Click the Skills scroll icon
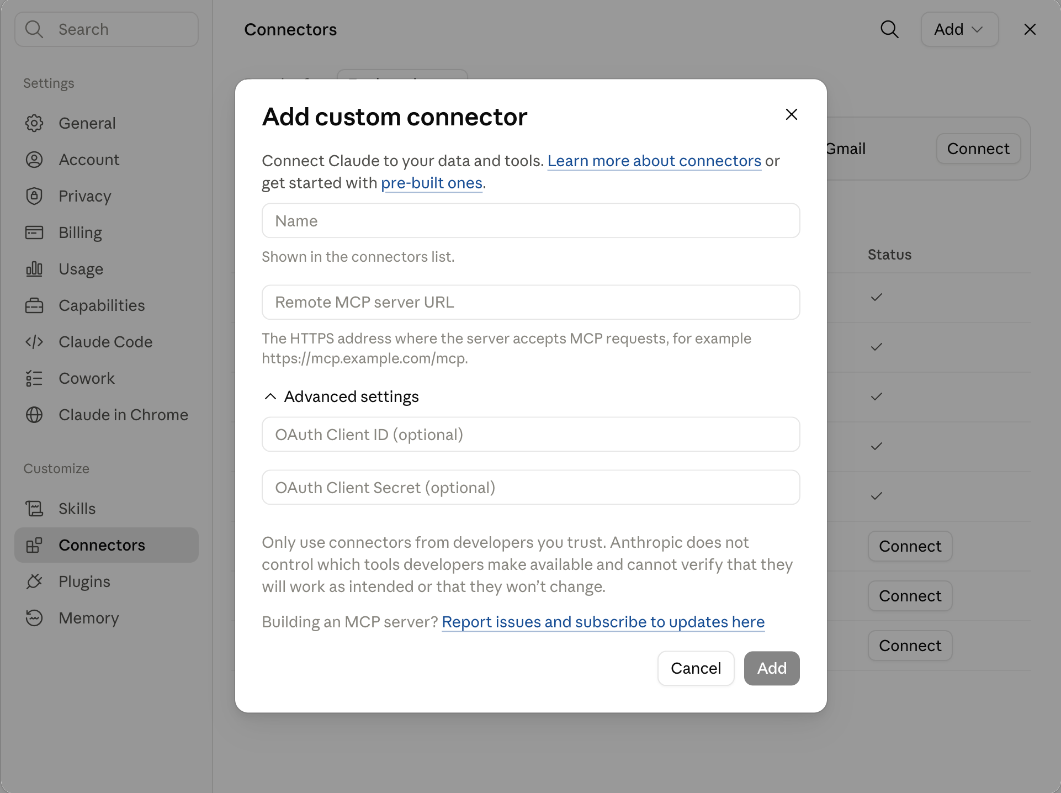Image resolution: width=1061 pixels, height=793 pixels. pos(34,509)
